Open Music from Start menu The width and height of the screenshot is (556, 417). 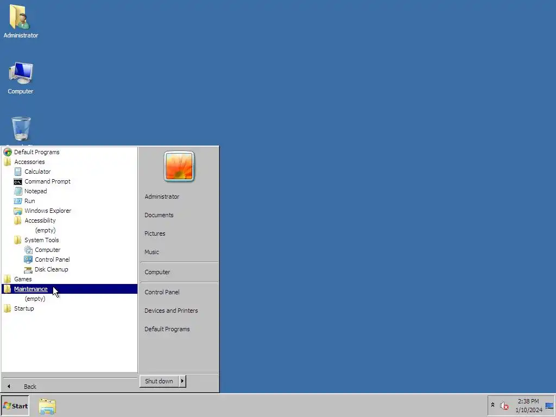pos(152,252)
